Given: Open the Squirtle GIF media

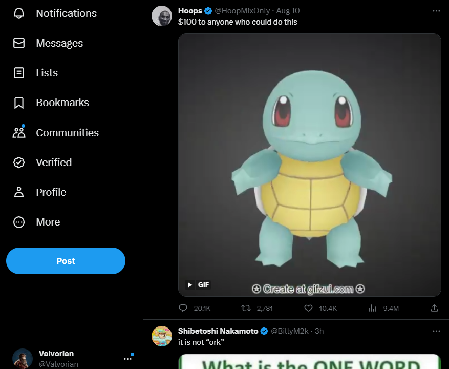Looking at the screenshot, I should coord(310,165).
